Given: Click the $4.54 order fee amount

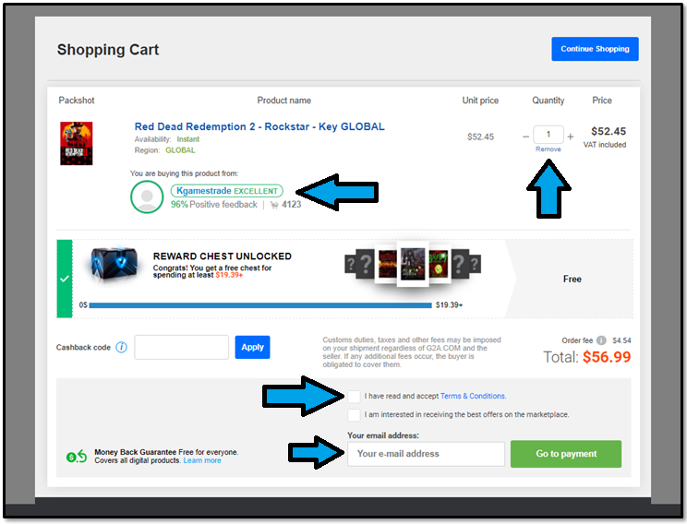Looking at the screenshot, I should (x=621, y=340).
